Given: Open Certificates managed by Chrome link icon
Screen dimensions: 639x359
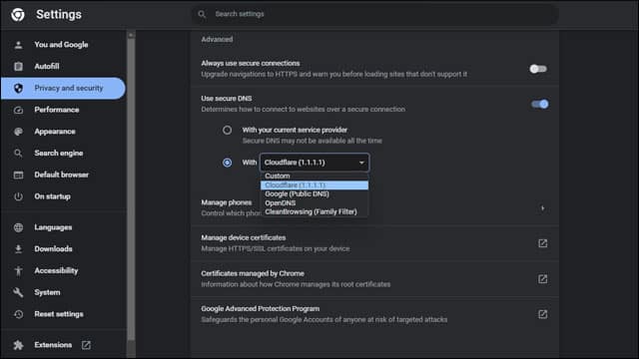Looking at the screenshot, I should 542,279.
